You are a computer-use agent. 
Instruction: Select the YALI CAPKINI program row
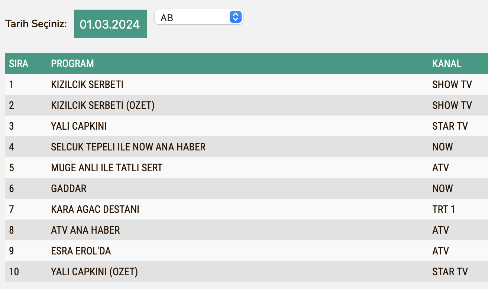point(78,126)
